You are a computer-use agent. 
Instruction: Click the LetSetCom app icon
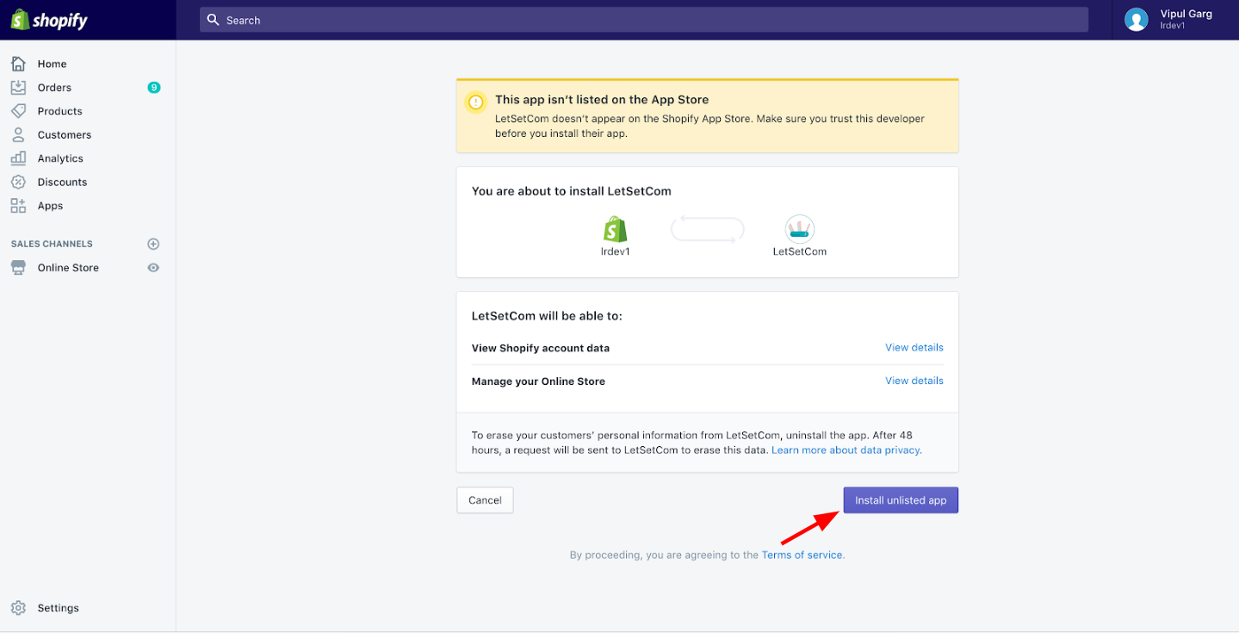800,229
